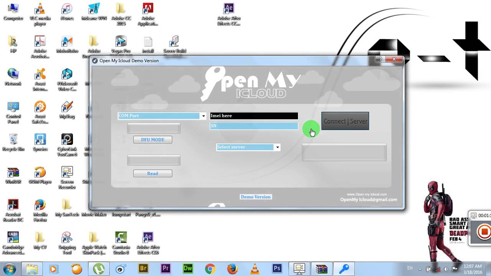This screenshot has height=276, width=491.
Task: Click the output box below Connect | Server
Action: (344, 152)
